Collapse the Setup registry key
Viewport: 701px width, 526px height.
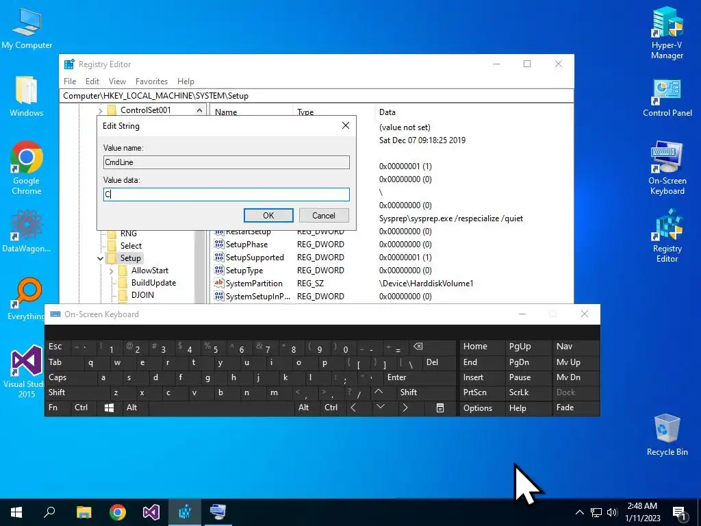(x=100, y=258)
